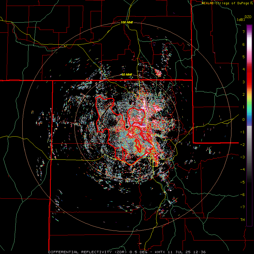Click the -2 value on the color scale

pos(242,145)
